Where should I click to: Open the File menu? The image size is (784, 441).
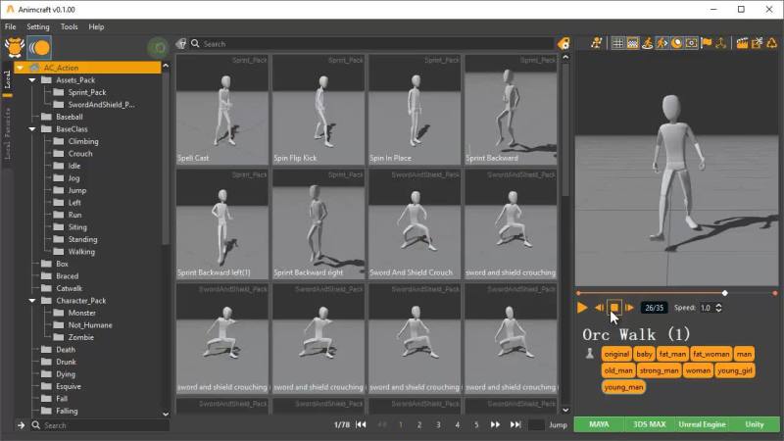pyautogui.click(x=11, y=27)
